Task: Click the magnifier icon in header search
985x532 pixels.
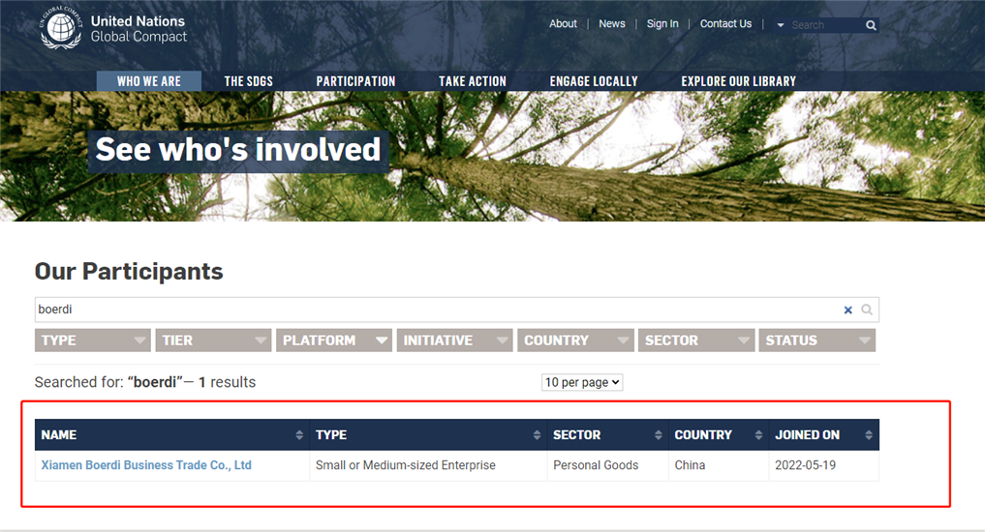Action: click(x=871, y=25)
